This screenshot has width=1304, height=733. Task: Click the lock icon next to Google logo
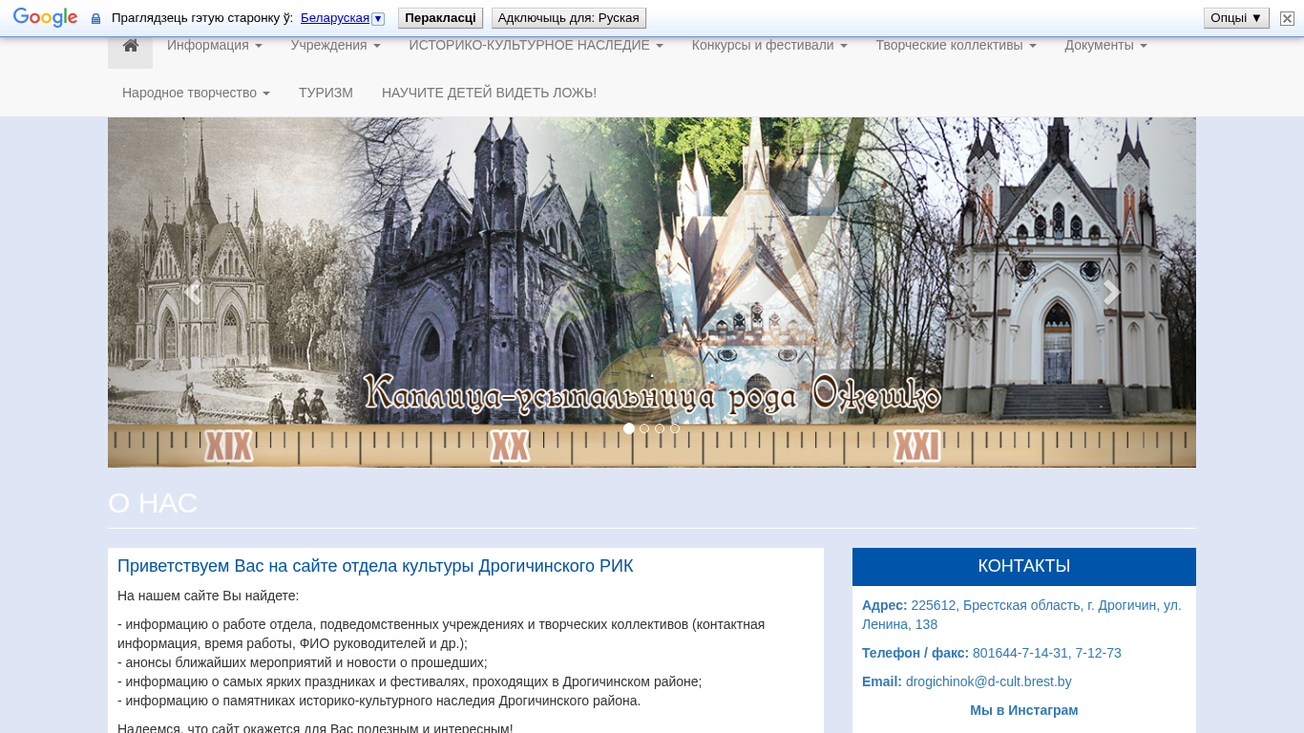[95, 19]
